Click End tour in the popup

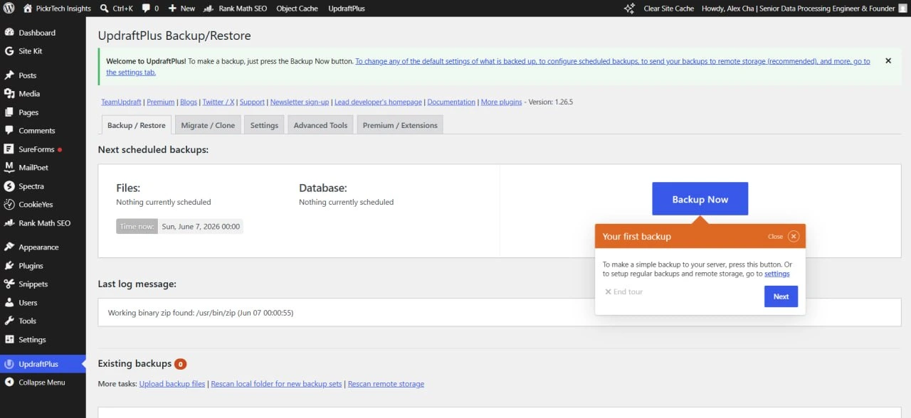coord(624,292)
